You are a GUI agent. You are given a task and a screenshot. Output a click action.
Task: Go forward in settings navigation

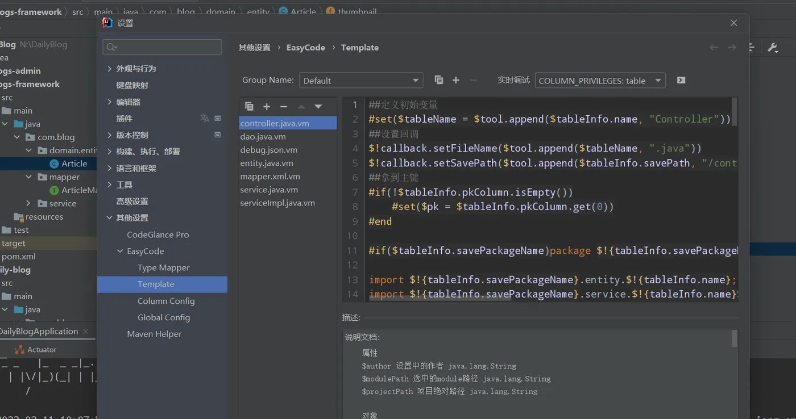732,47
